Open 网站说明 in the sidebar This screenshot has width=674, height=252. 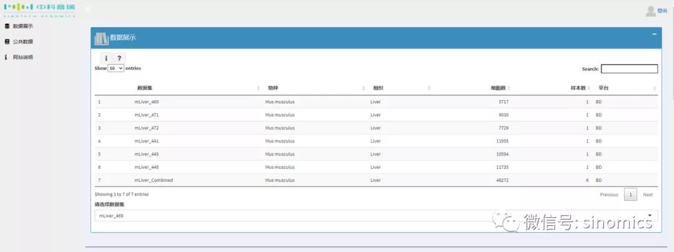point(22,57)
